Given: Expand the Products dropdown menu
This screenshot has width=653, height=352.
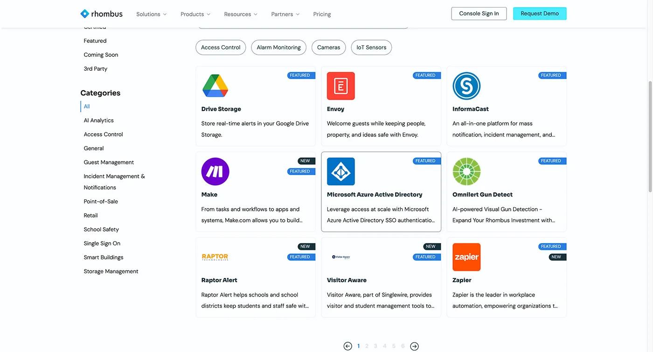Looking at the screenshot, I should click(x=195, y=14).
